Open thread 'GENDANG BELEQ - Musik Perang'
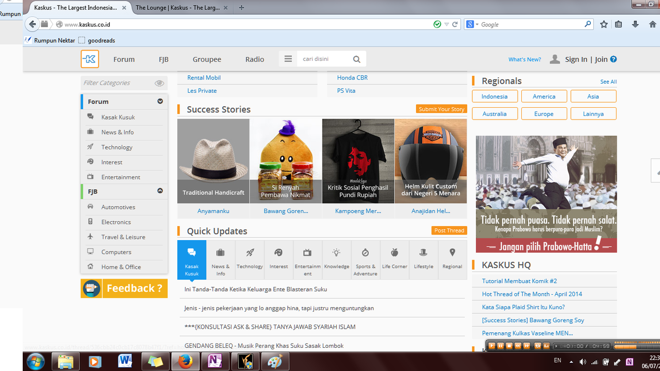Screen dimensions: 660x371 (264, 345)
